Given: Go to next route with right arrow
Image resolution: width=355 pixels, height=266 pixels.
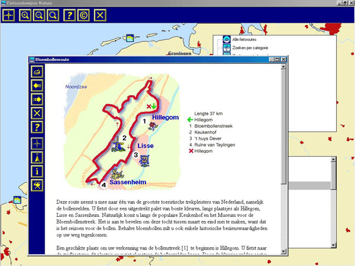Looking at the screenshot, I should click(38, 99).
